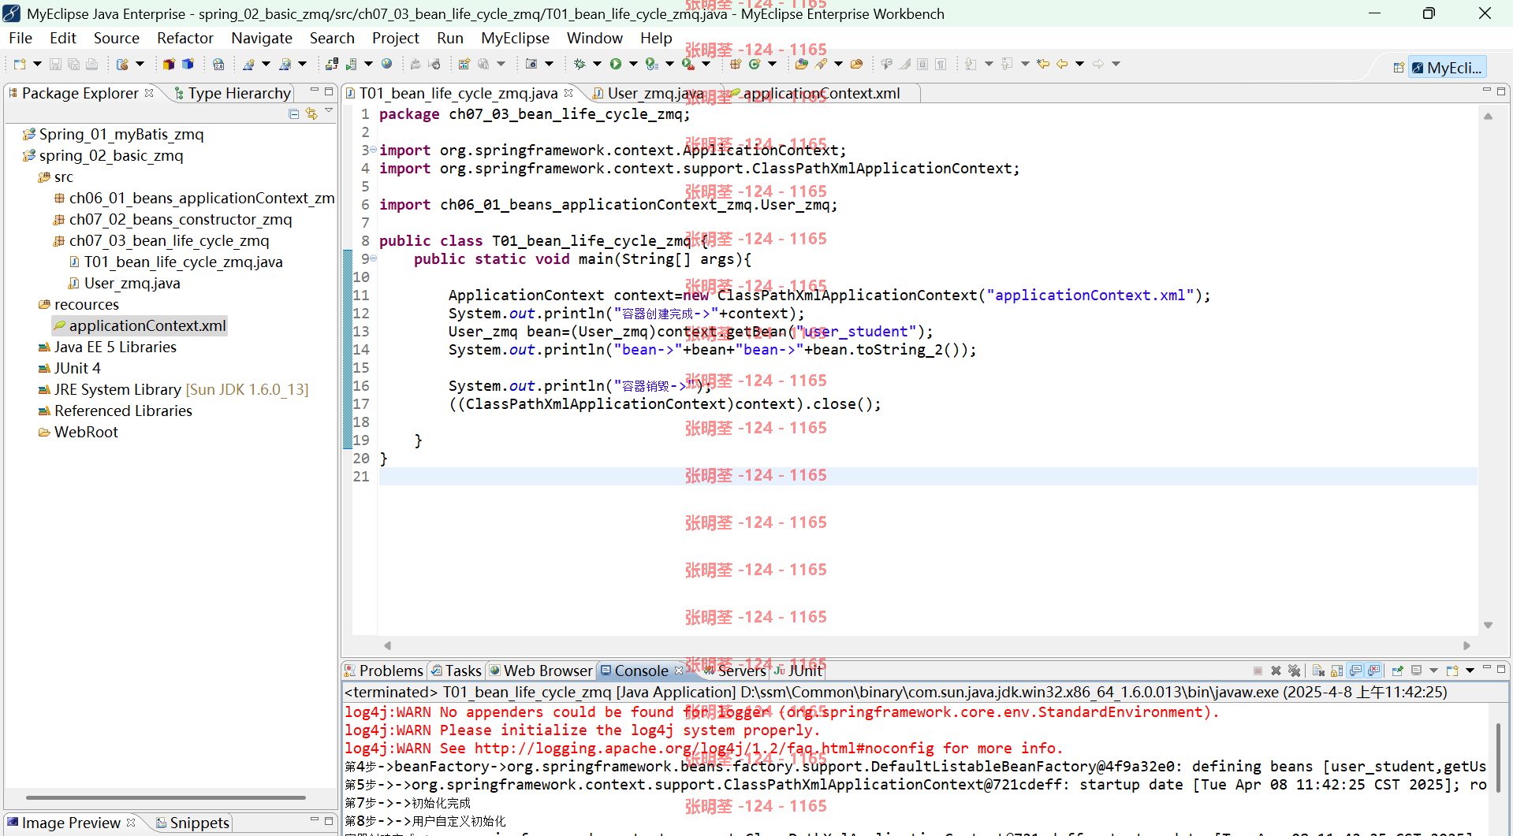Toggle Show Whitespace Characters icon
The height and width of the screenshot is (836, 1513).
(x=941, y=64)
